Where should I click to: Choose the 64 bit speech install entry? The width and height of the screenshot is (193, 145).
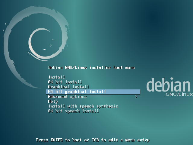coord(73,111)
